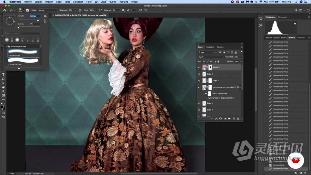Screen dimensions: 311x175
Task: Select the Hand tool
Action: pyautogui.click(x=3, y=87)
